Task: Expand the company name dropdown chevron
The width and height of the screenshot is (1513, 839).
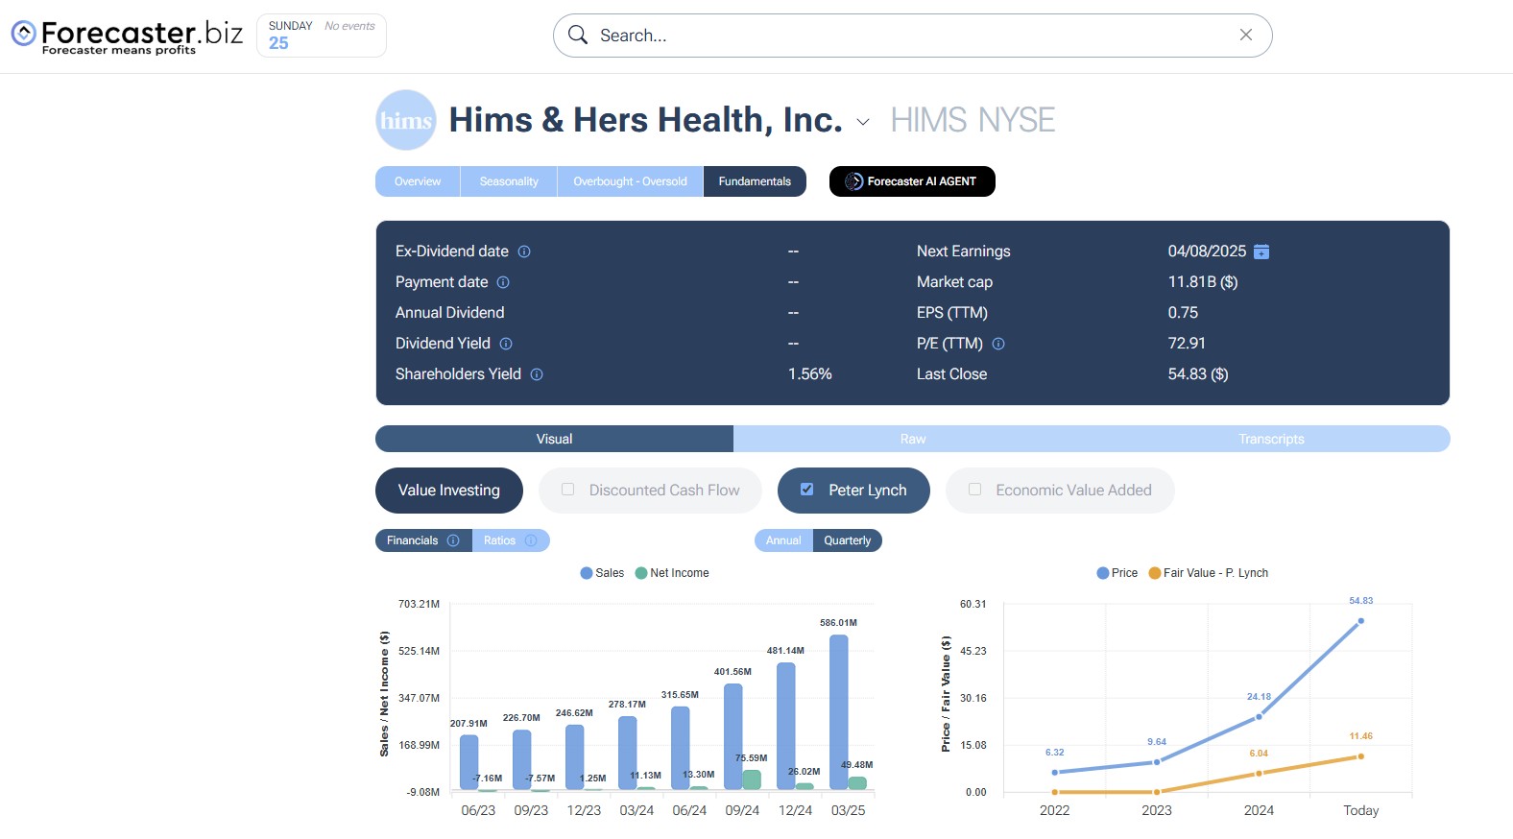Action: click(x=863, y=122)
